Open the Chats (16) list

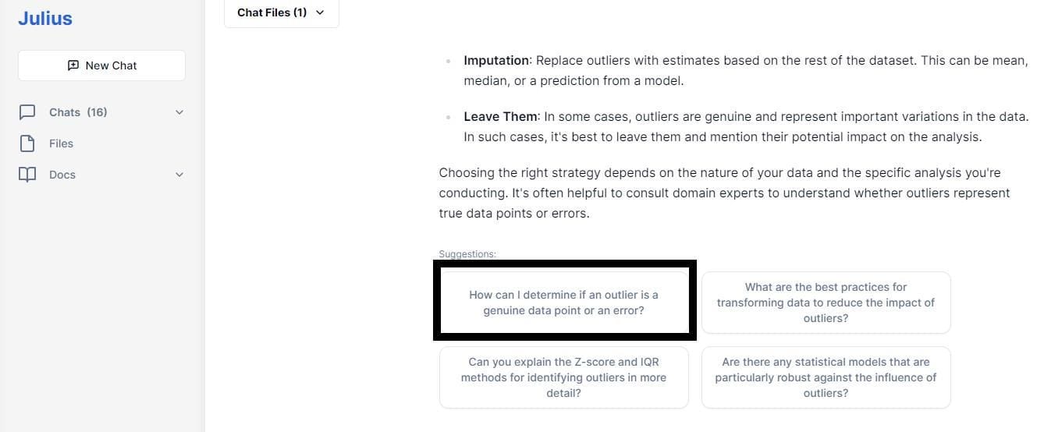pyautogui.click(x=78, y=112)
